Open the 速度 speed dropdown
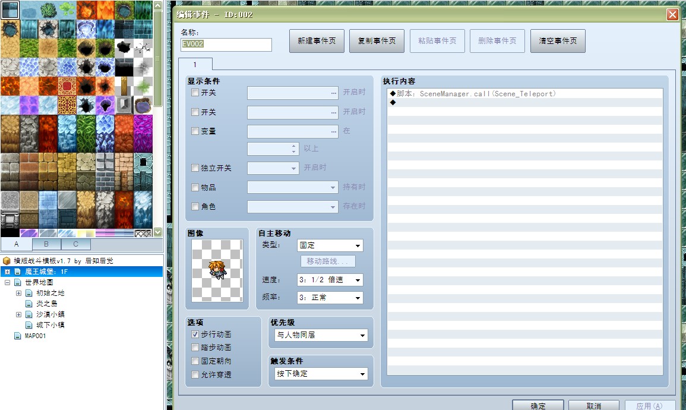Image resolution: width=686 pixels, height=410 pixels. [x=330, y=280]
